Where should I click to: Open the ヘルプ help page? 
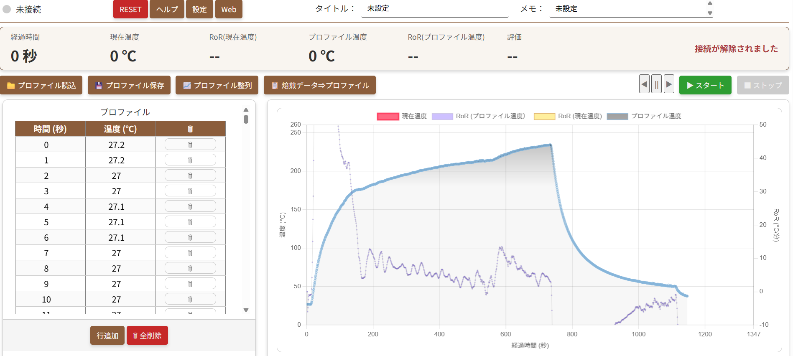167,9
